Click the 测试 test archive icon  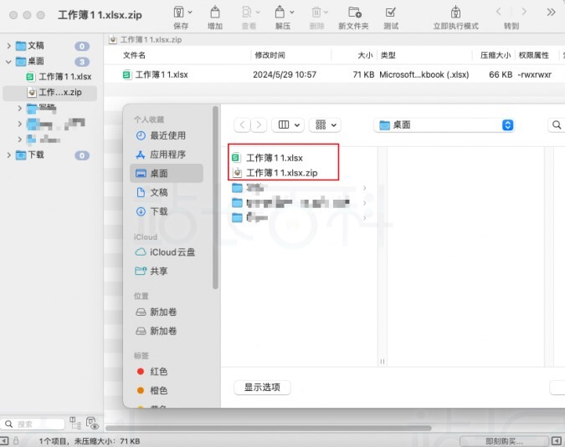(391, 13)
